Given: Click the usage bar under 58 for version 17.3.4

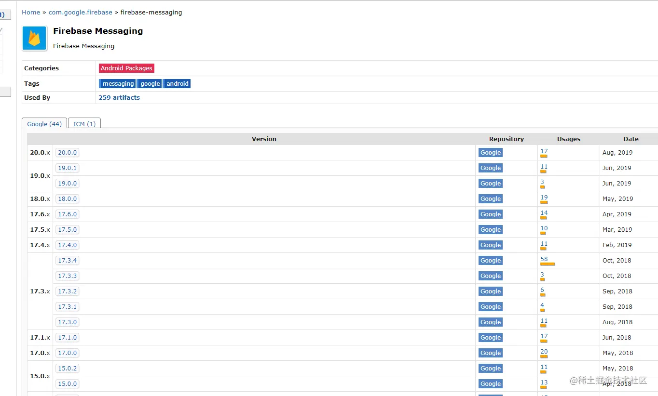Looking at the screenshot, I should (547, 264).
